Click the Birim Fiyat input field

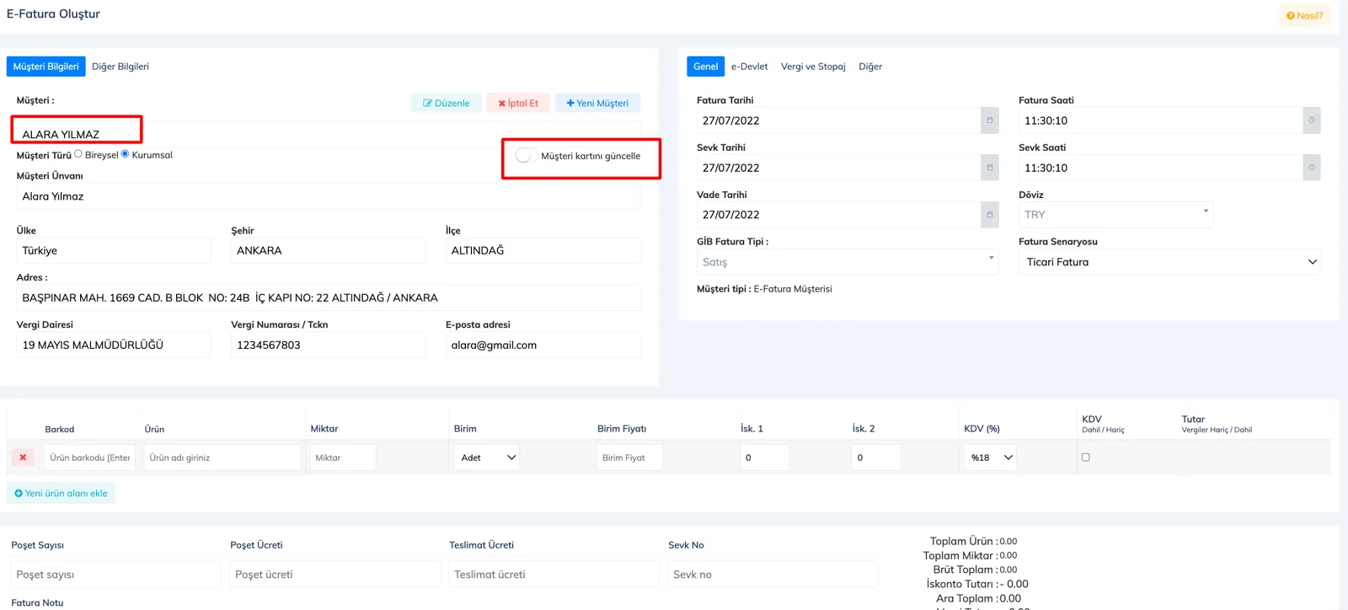click(x=629, y=457)
